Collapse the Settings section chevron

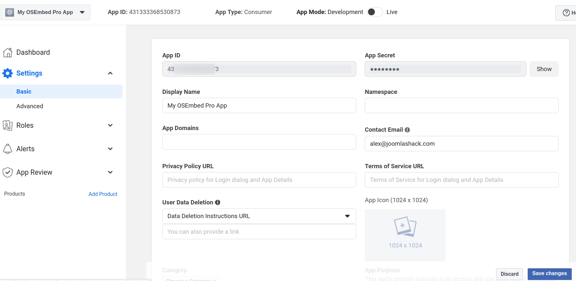pyautogui.click(x=110, y=73)
